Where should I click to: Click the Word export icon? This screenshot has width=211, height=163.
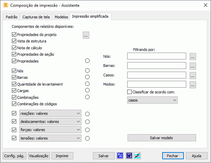click(x=129, y=156)
